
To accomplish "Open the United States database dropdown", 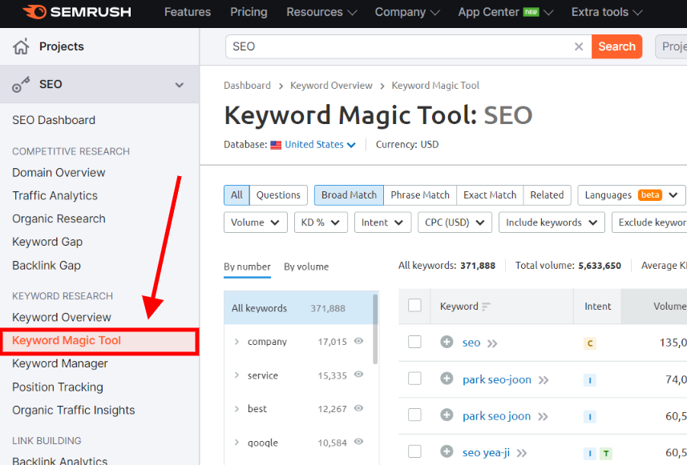I will pos(321,144).
